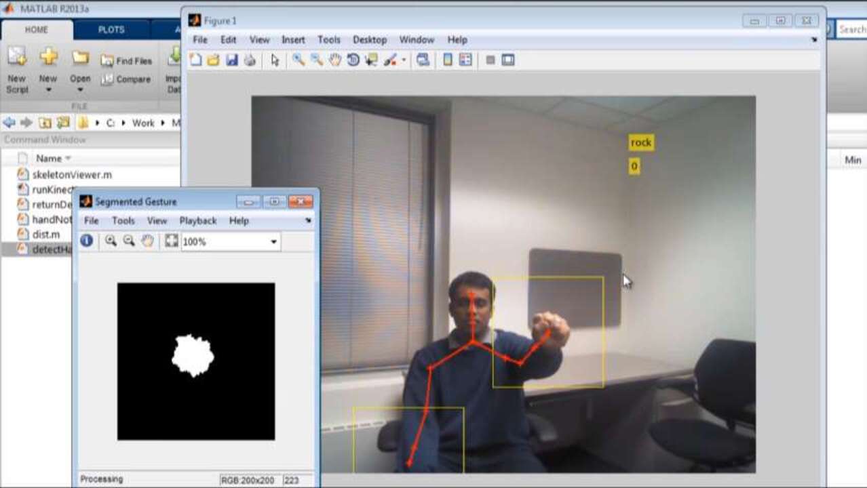Click the Pan hand tool in Figure 1
The height and width of the screenshot is (488, 867).
335,60
